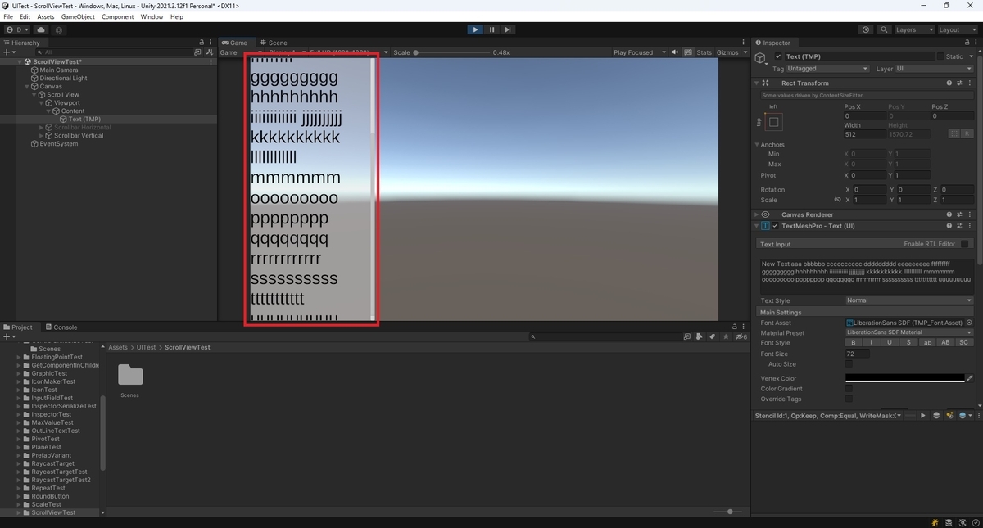Open the GameObject menu
Viewport: 983px width, 528px height.
78,16
